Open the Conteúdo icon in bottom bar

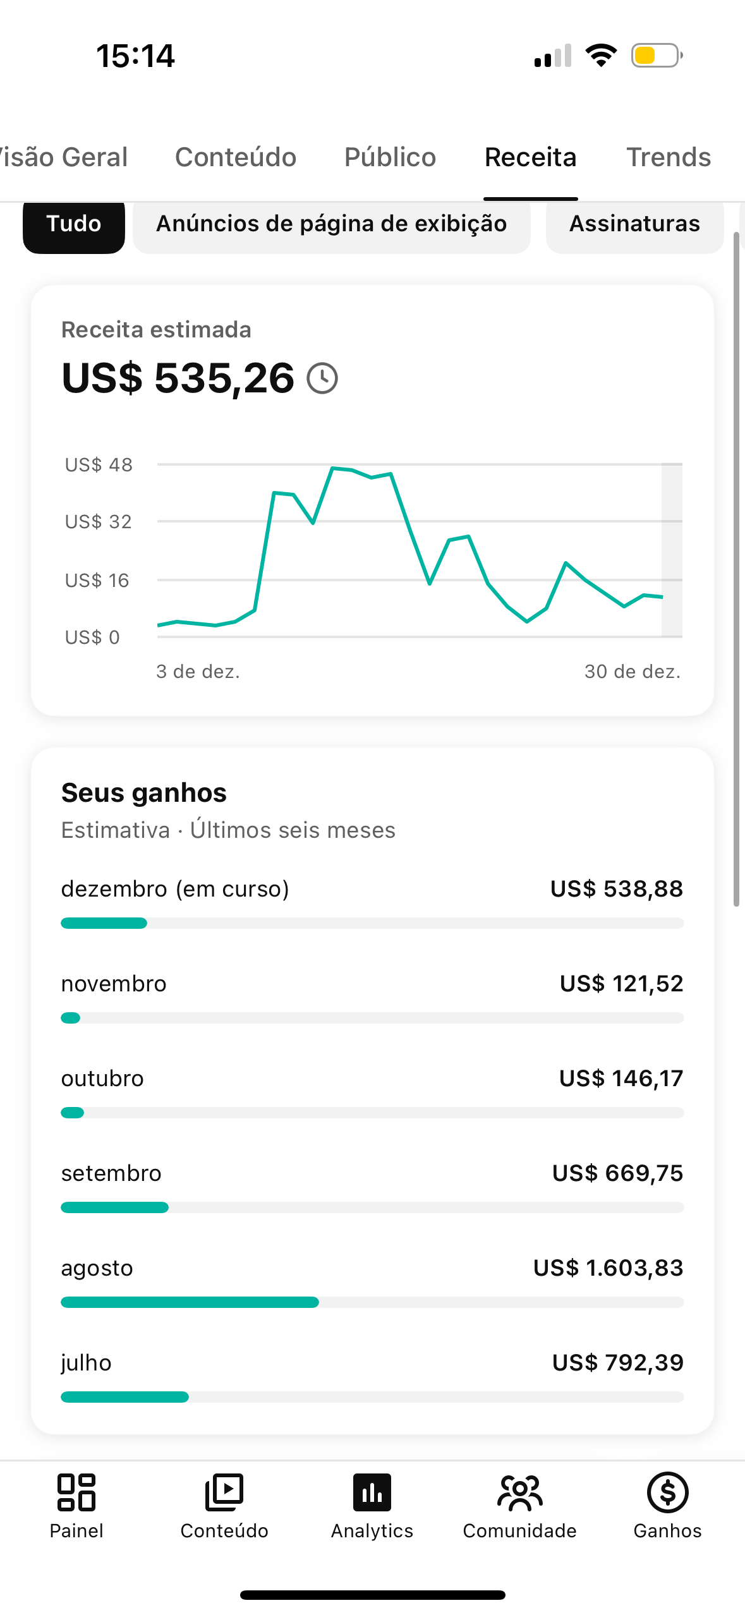pyautogui.click(x=224, y=1492)
